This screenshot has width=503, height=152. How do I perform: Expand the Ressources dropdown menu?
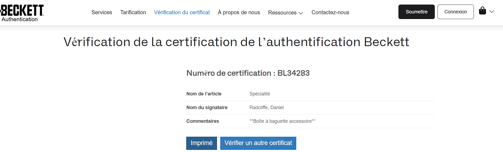tap(285, 13)
